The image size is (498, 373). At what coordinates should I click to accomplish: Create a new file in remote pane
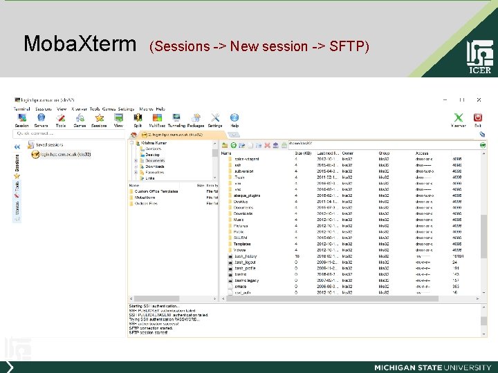tap(250, 145)
